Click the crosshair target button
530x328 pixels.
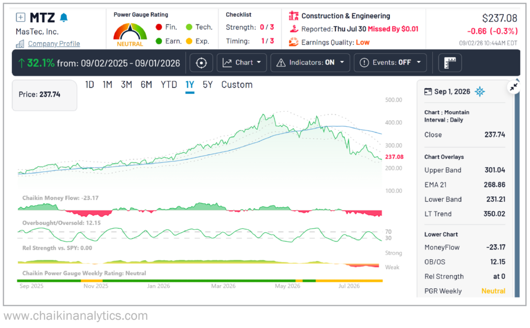click(x=201, y=63)
